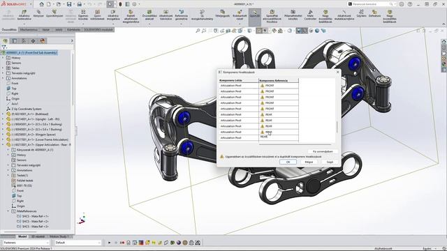Click the tree filter funnel icon
The width and height of the screenshot is (447, 251).
point(3,47)
